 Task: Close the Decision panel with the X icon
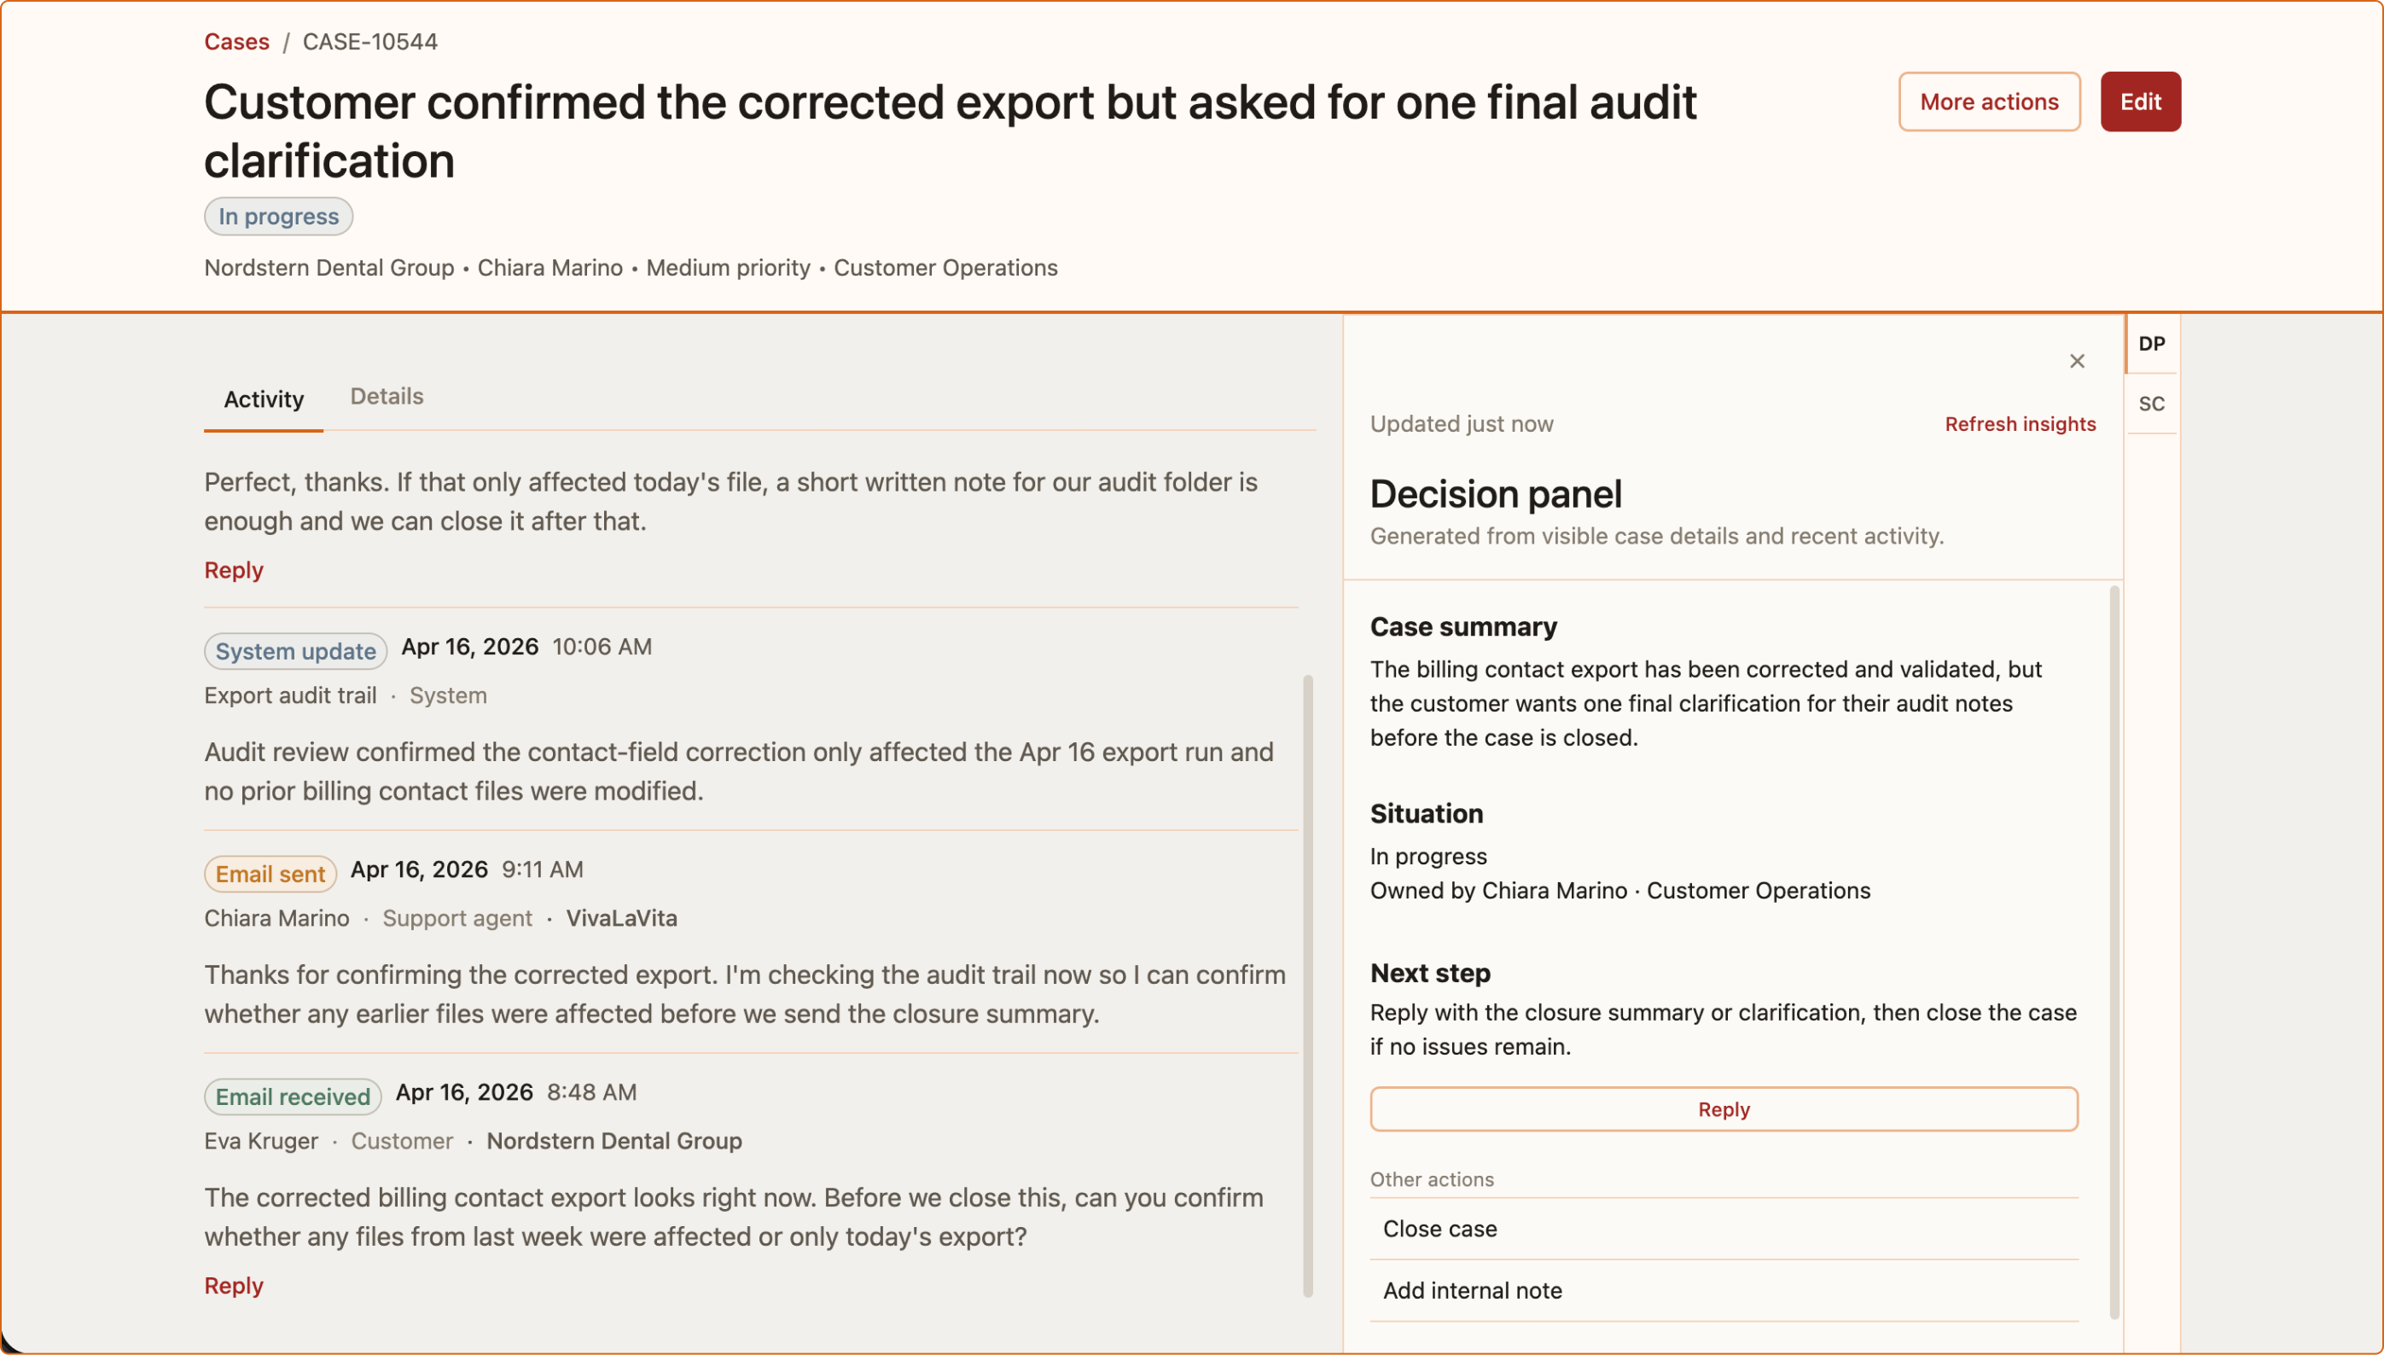(2076, 361)
